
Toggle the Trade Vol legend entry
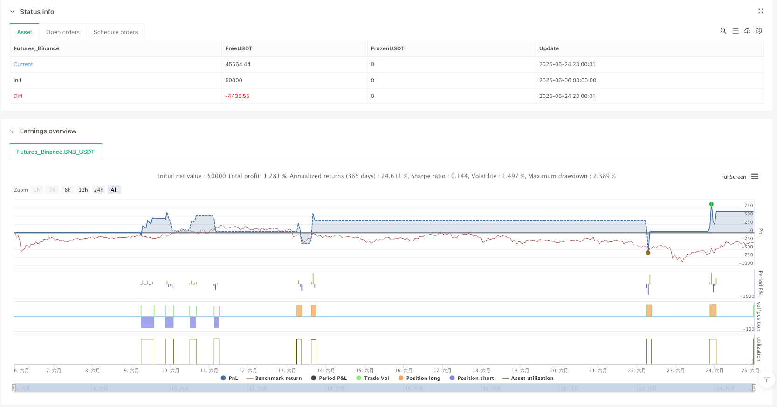point(372,378)
